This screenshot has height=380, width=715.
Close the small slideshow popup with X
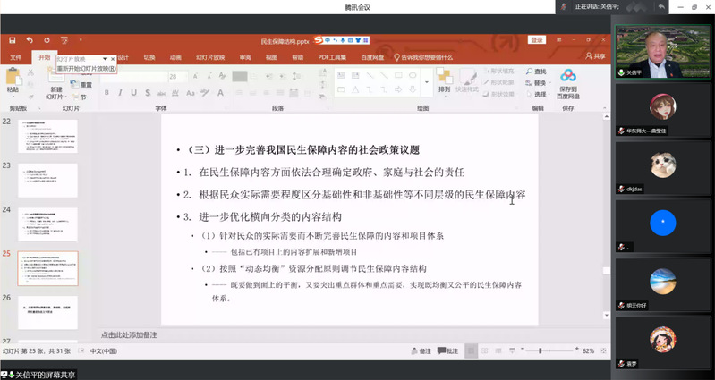(x=113, y=59)
